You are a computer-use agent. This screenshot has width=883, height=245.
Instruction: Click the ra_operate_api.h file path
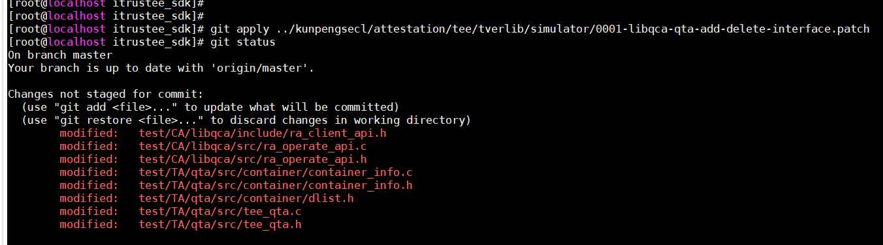pyautogui.click(x=253, y=159)
